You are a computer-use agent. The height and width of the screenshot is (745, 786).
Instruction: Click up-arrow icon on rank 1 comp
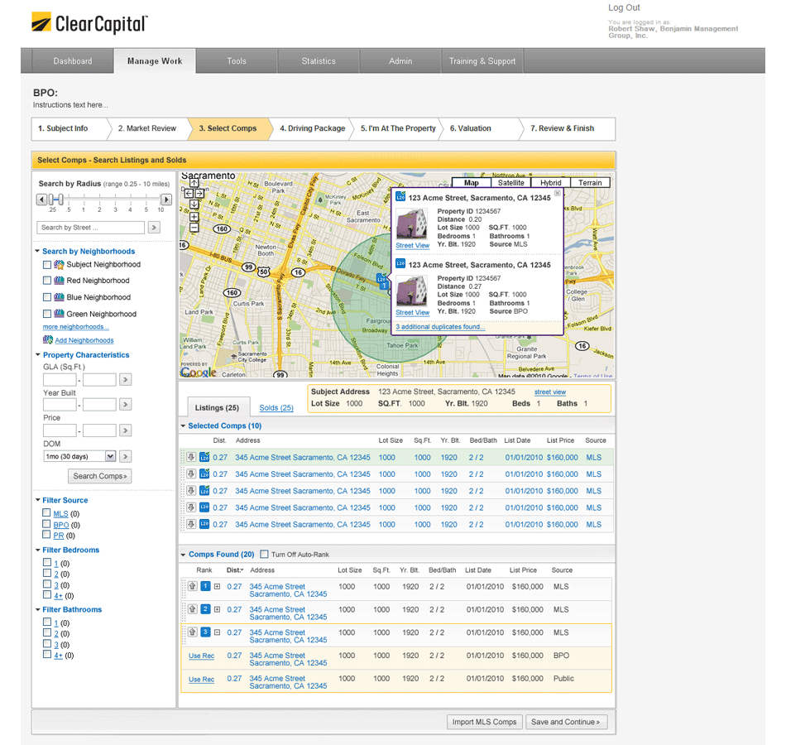[x=193, y=586]
